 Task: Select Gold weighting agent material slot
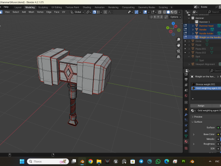206,88
